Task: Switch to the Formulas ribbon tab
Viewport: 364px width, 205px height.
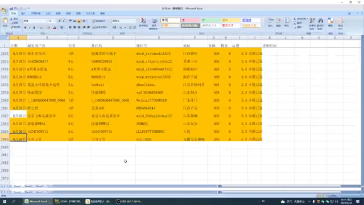Action: (x=48, y=14)
